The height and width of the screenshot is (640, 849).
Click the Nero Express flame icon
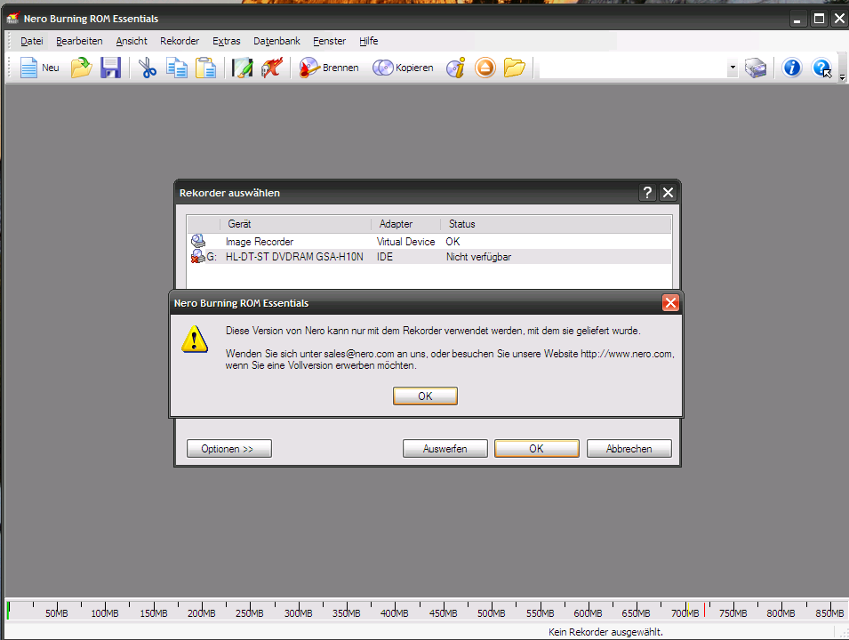coord(272,68)
